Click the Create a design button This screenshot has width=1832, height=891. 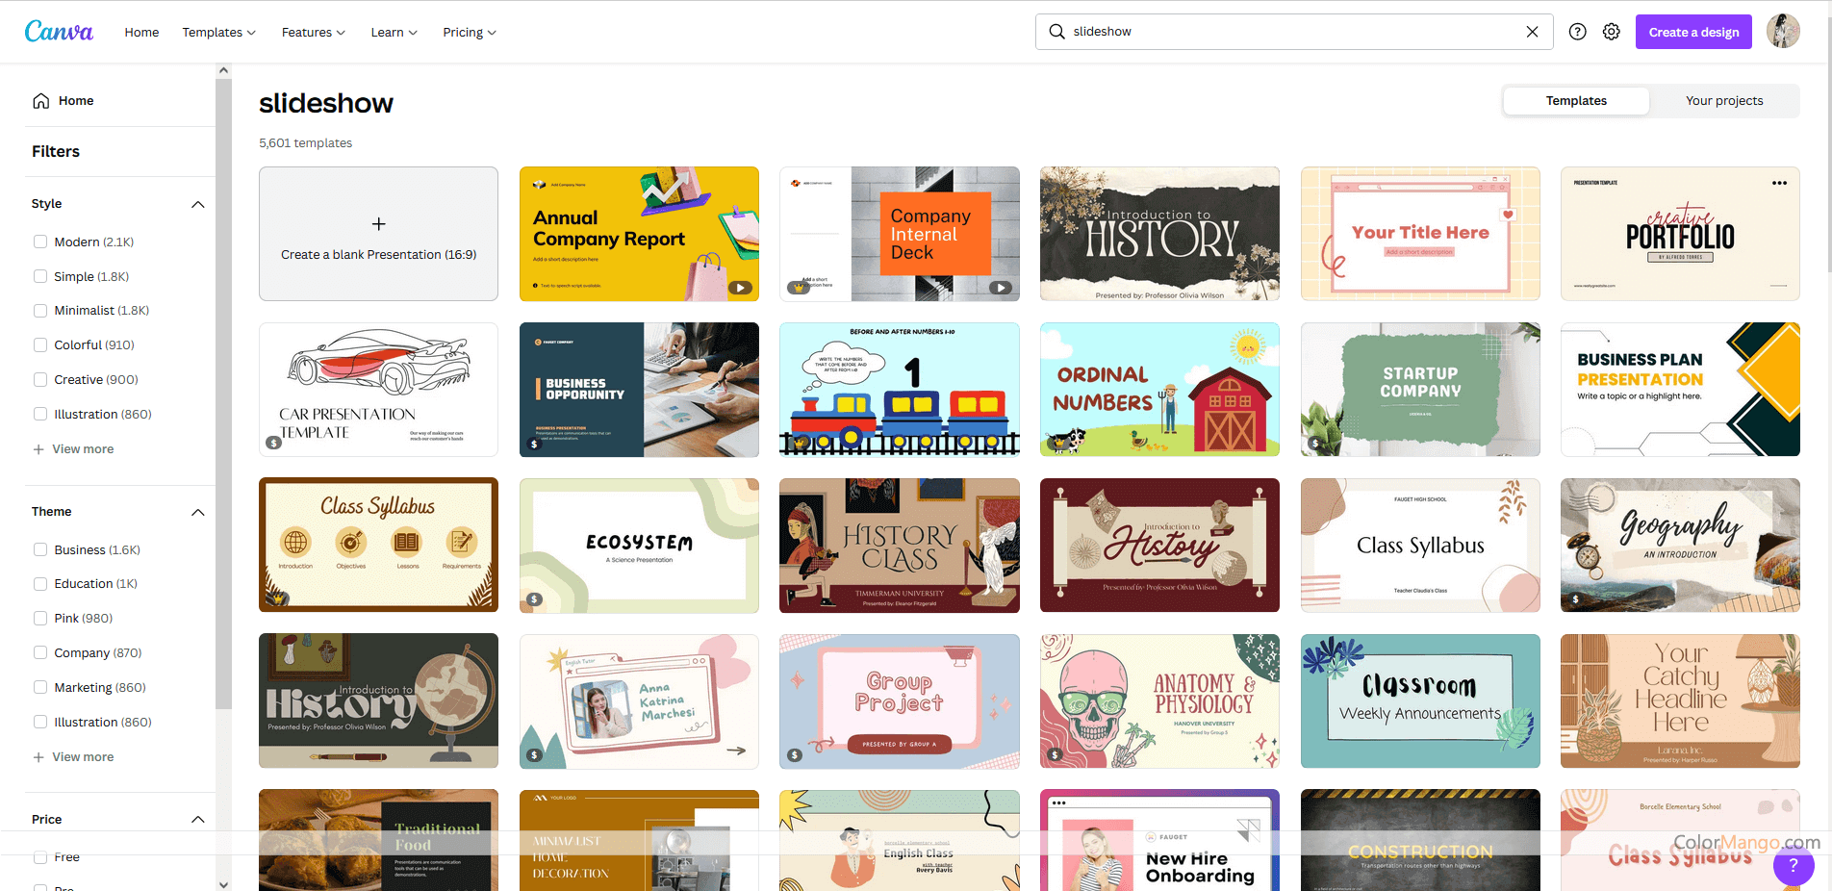(1692, 32)
